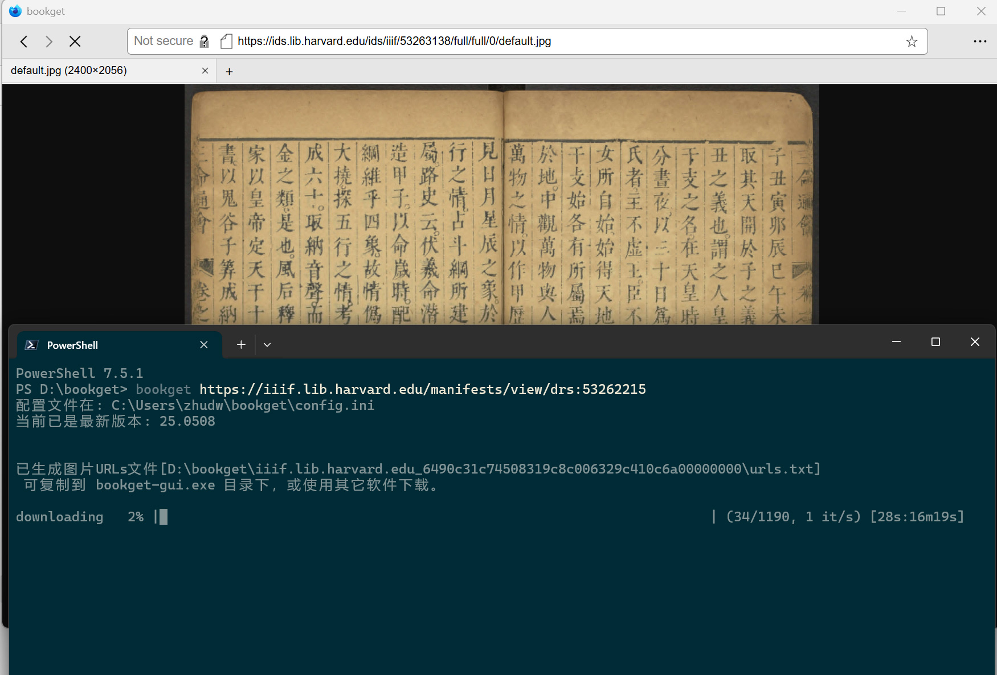997x675 pixels.
Task: Open a new browser tab
Action: coord(229,71)
